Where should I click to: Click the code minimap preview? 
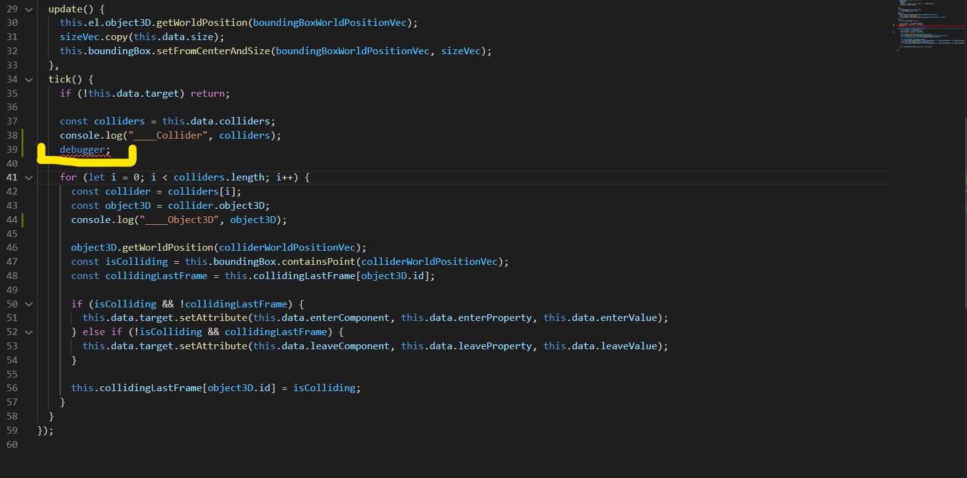pos(930,25)
